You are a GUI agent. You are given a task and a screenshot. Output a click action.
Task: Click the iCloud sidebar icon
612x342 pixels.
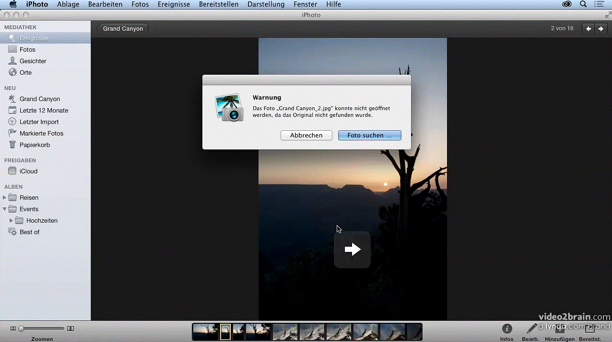(12, 171)
